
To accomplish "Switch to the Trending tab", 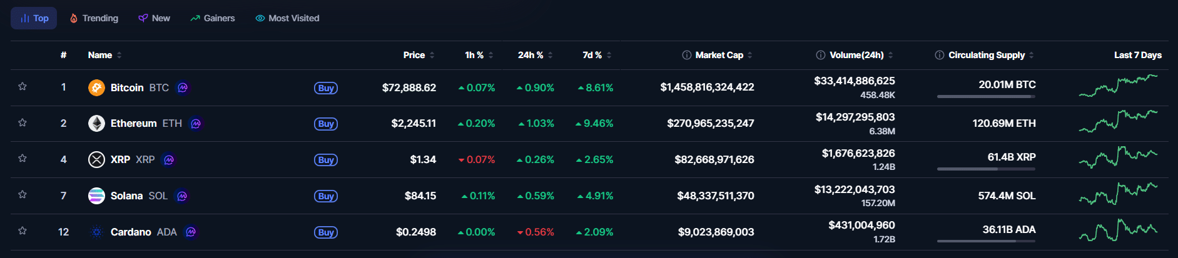I will coord(94,18).
